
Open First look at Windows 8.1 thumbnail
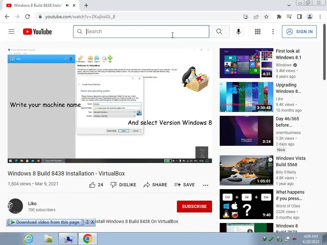point(247,63)
